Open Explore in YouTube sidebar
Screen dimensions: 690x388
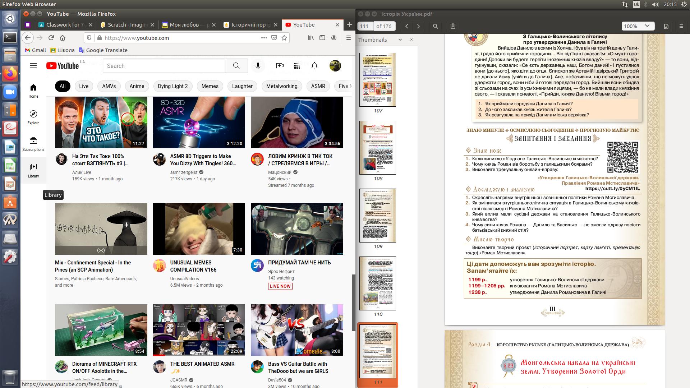click(x=33, y=117)
